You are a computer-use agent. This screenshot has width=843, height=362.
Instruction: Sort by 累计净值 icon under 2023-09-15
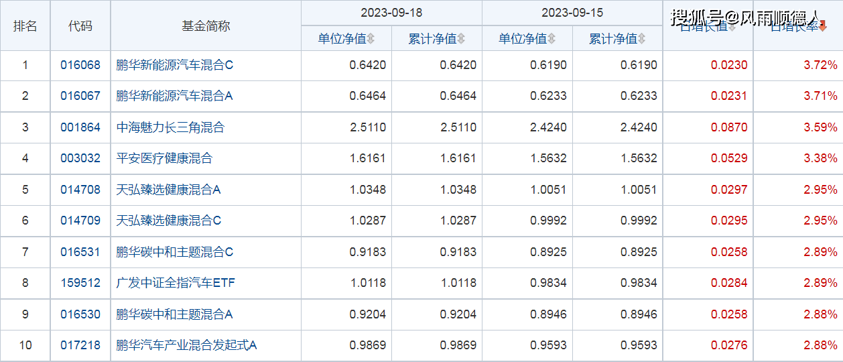click(x=642, y=39)
